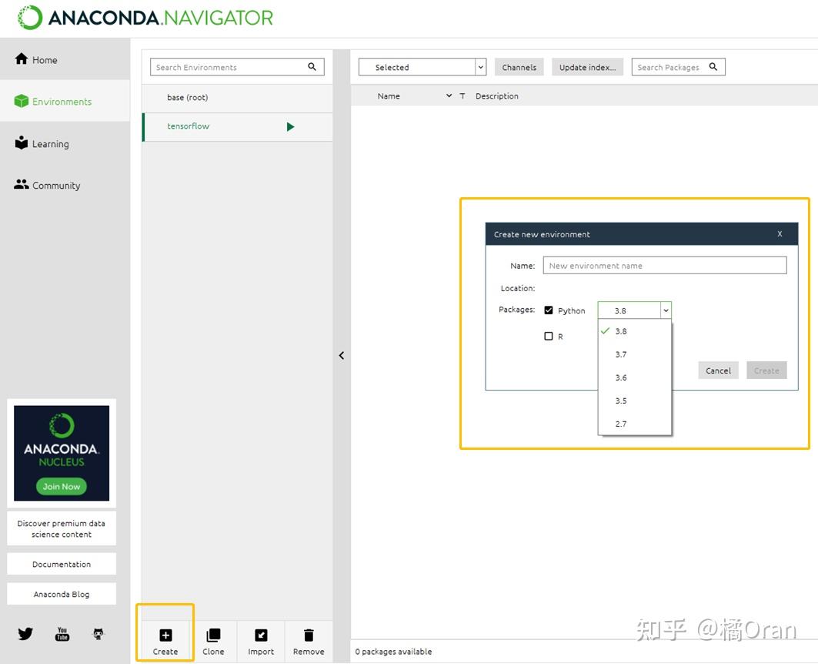Click the Twitter icon at bottom left
The height and width of the screenshot is (664, 818).
coord(25,632)
